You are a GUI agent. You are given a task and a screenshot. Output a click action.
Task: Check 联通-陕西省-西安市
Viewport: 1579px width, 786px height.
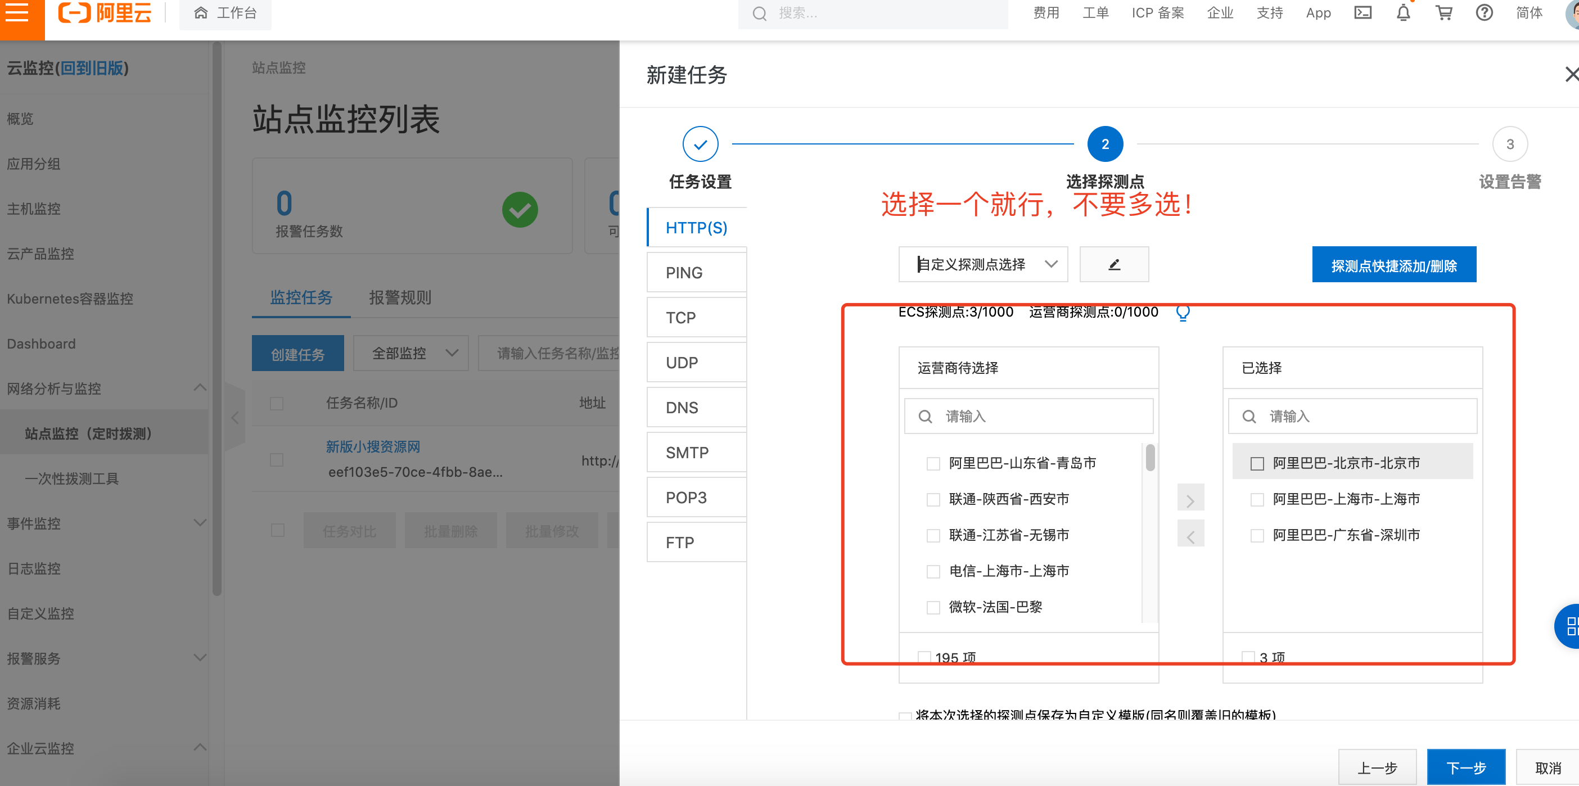(933, 500)
